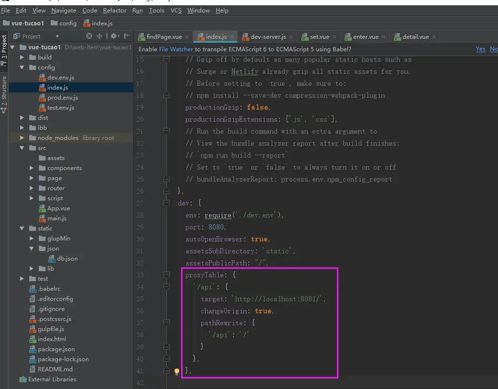
Task: Click the collapse all icon in Project panel
Action: tap(100, 36)
